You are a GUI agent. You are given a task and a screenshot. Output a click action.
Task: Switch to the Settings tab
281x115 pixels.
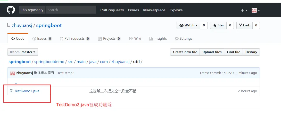click(184, 38)
